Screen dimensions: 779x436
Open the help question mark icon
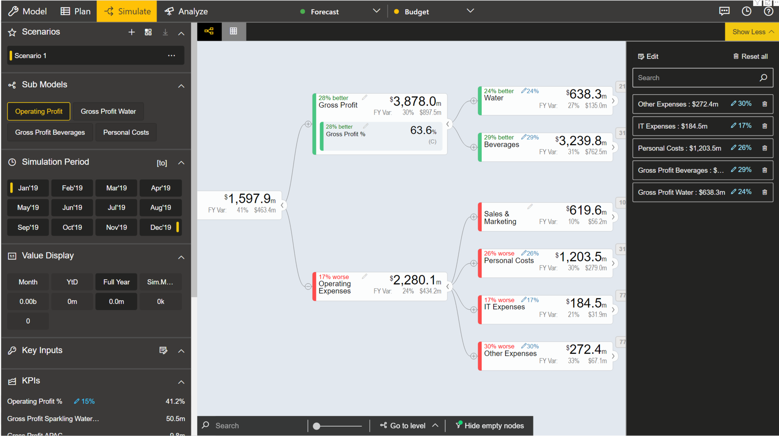[768, 12]
